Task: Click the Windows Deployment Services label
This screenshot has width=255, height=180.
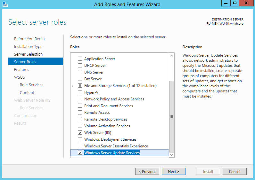Action: (x=110, y=139)
